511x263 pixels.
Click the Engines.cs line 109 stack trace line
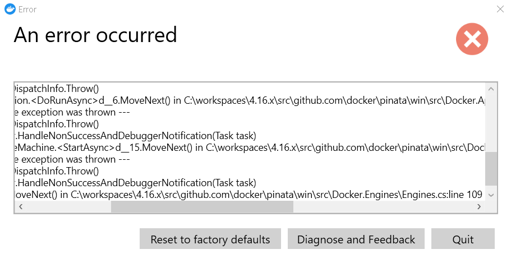point(247,195)
